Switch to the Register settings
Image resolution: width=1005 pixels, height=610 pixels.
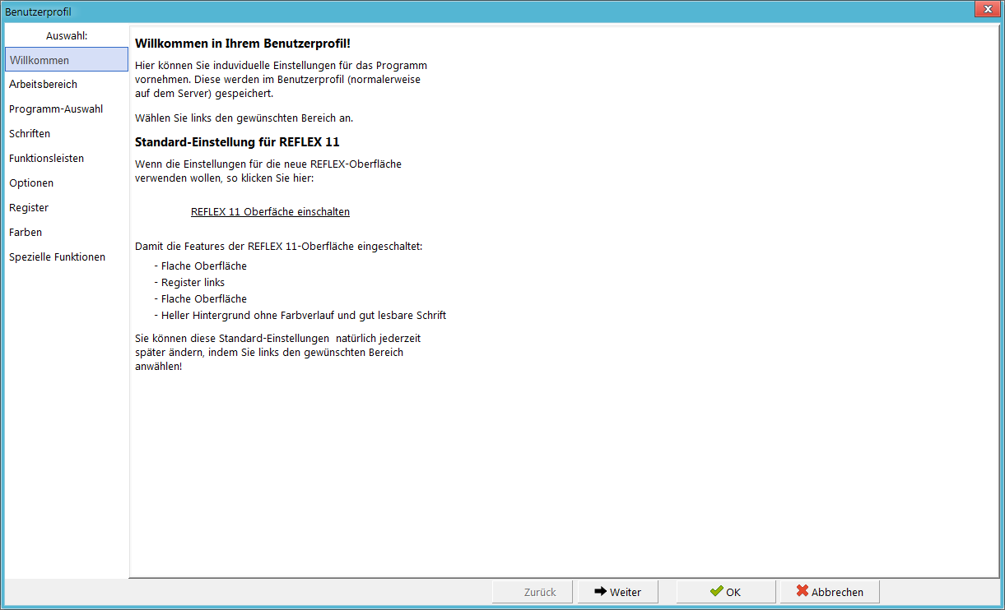66,207
